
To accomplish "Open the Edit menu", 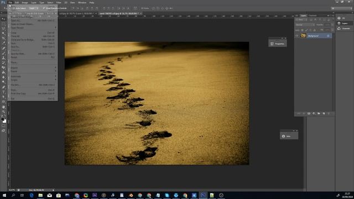I will [x=17, y=2].
